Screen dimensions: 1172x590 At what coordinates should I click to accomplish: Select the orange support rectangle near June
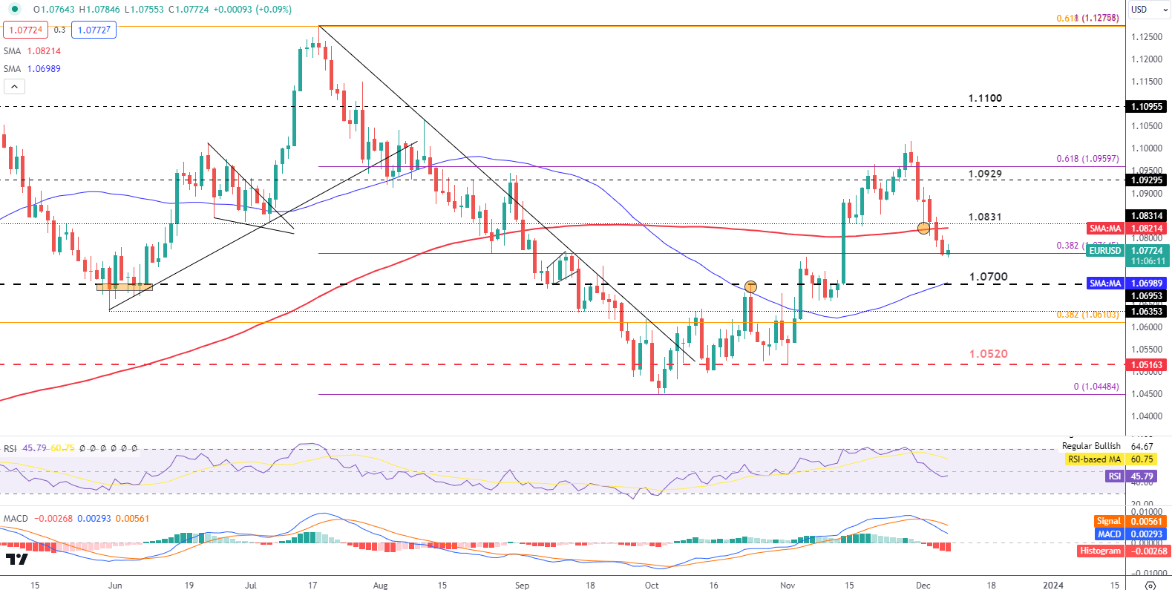pyautogui.click(x=124, y=287)
